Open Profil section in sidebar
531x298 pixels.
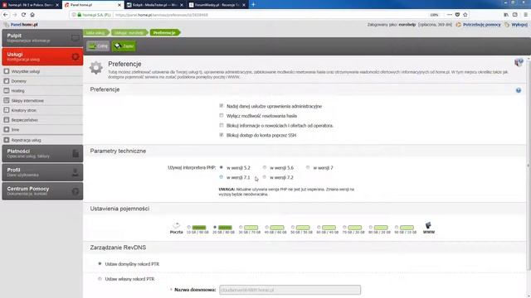[42, 173]
